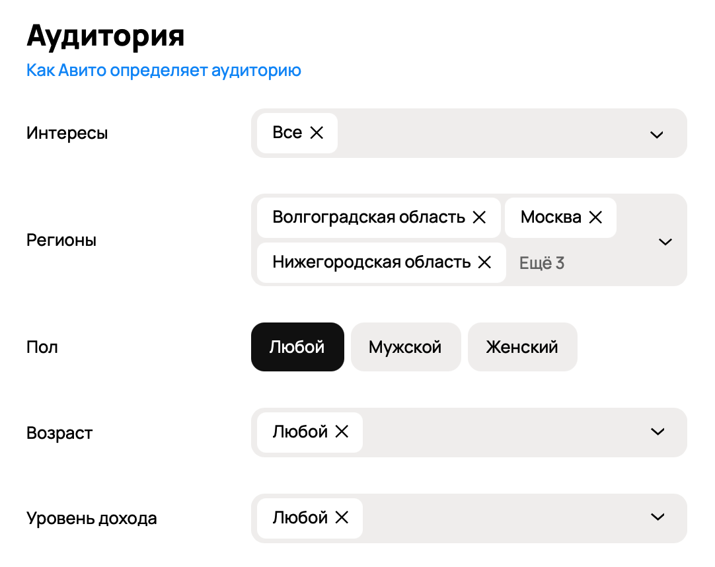Remove "Любой" income chip via its X icon
The width and height of the screenshot is (715, 567).
(x=343, y=518)
